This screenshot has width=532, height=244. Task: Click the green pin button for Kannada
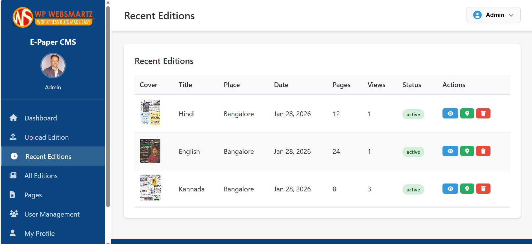click(x=467, y=189)
